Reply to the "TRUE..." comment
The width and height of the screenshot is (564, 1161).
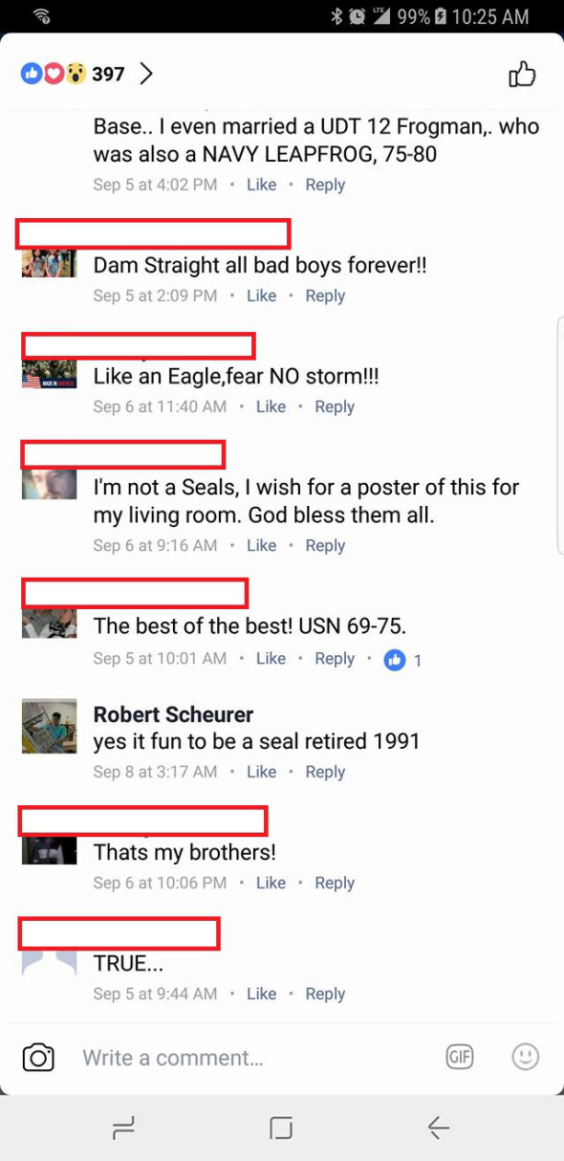pos(325,994)
